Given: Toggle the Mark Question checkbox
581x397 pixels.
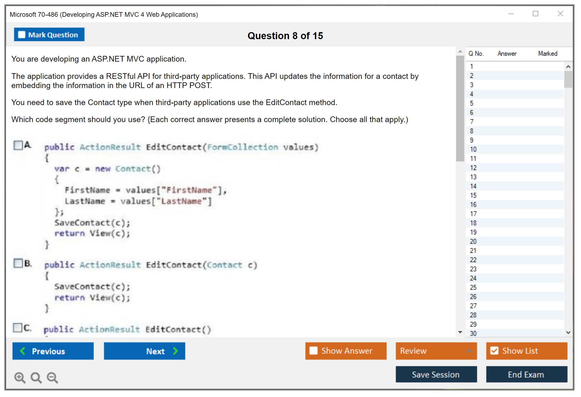Looking at the screenshot, I should click(22, 35).
